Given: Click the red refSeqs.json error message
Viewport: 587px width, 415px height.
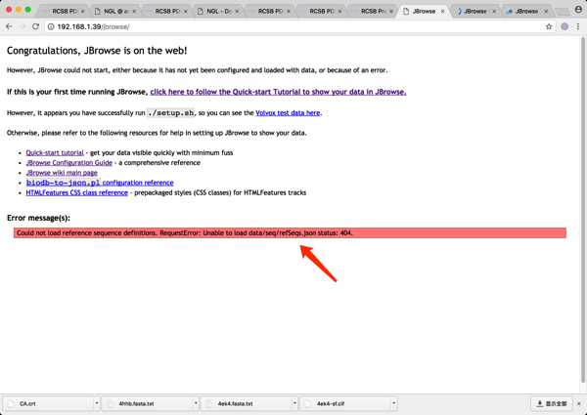Looking at the screenshot, I should point(290,233).
